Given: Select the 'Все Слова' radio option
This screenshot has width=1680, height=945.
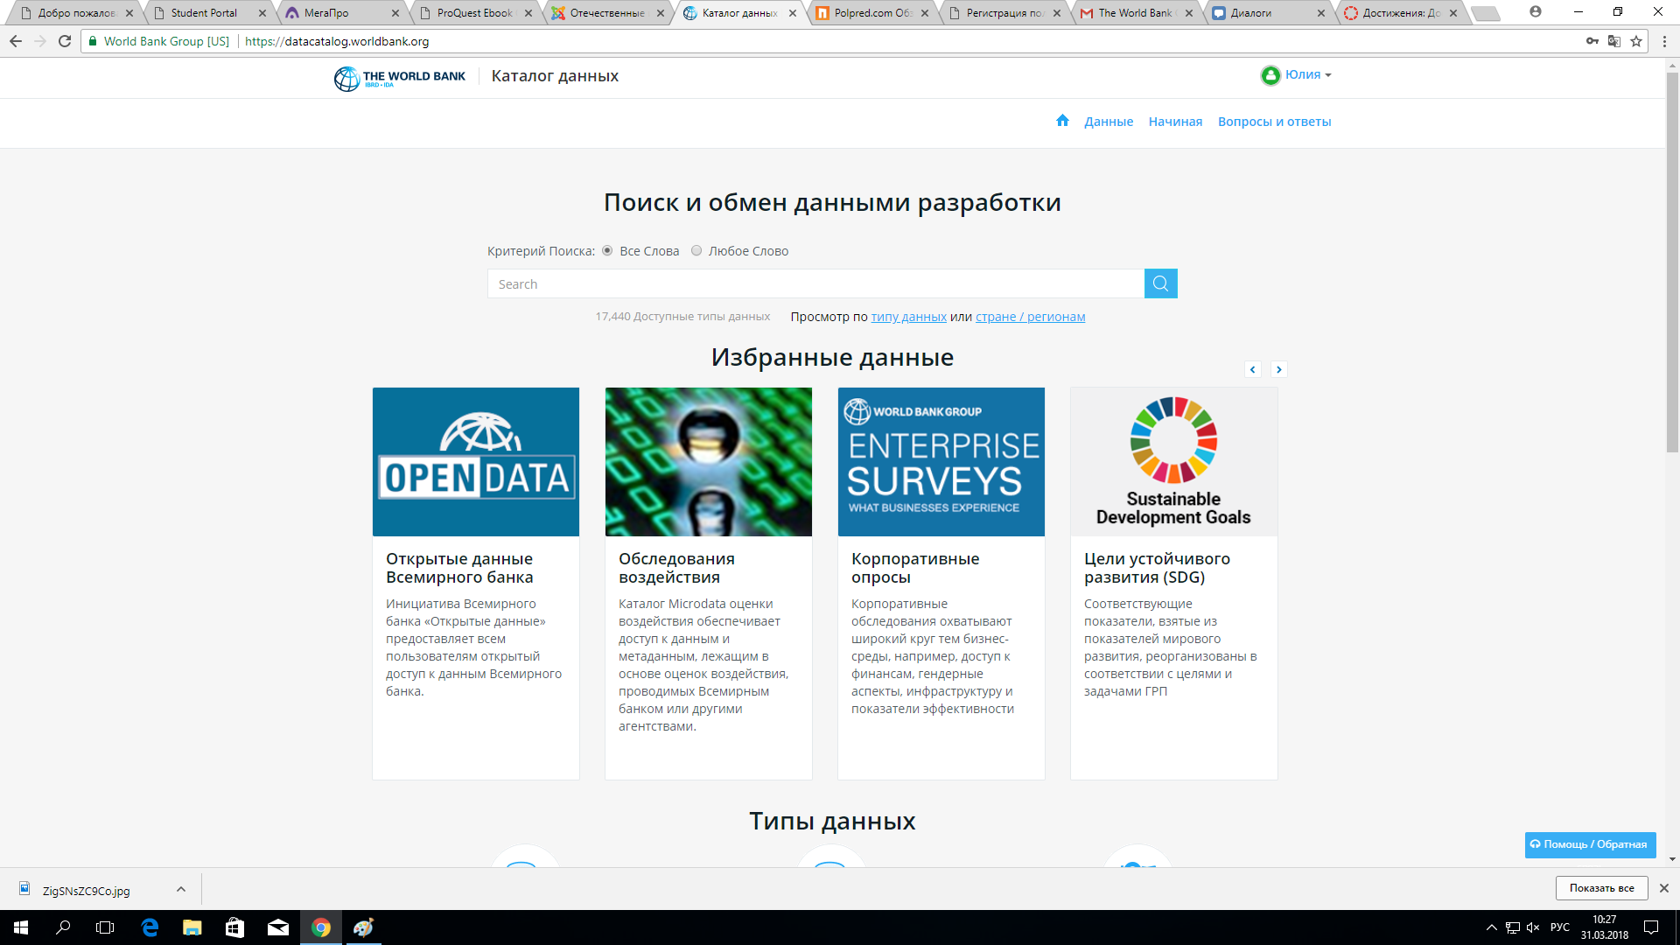Looking at the screenshot, I should tap(607, 251).
